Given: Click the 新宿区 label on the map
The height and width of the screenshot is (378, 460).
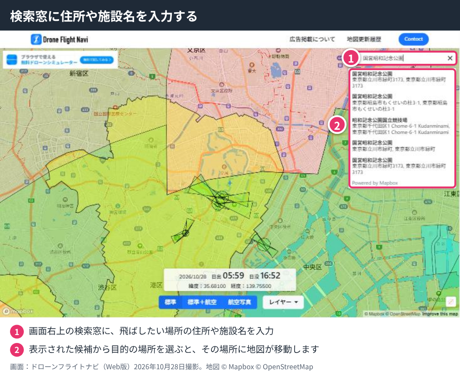Looking at the screenshot, I should click(x=79, y=73).
